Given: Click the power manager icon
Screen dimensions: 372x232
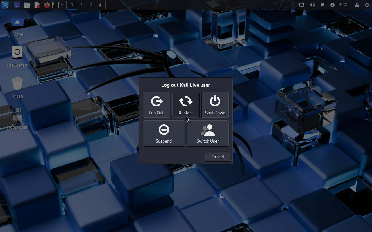Looking at the screenshot, I should pyautogui.click(x=332, y=5).
